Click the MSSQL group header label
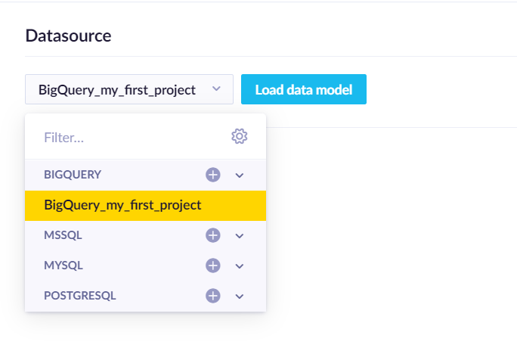Screen dimensions: 517x354 coord(63,235)
